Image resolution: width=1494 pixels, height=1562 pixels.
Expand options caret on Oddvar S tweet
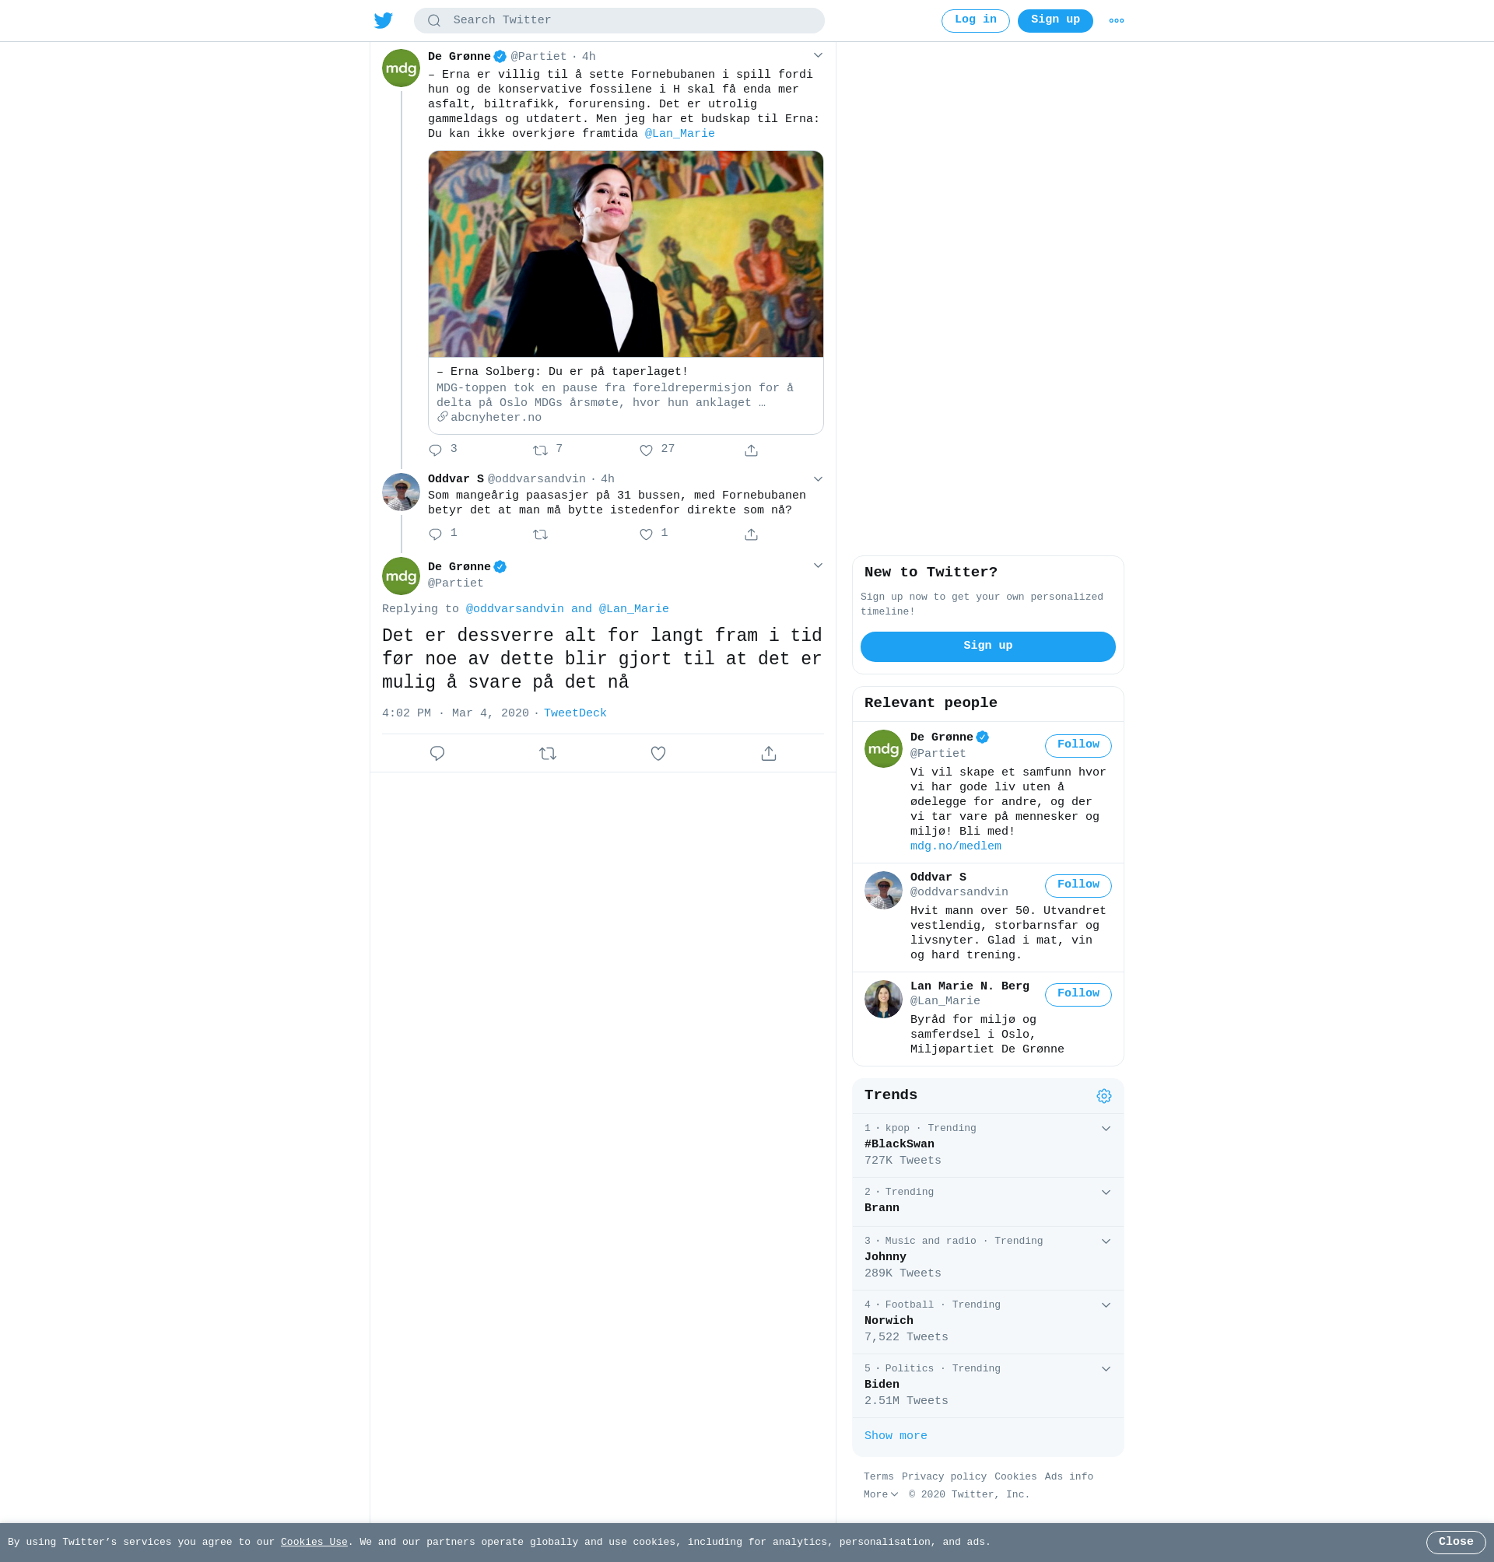[x=818, y=478]
